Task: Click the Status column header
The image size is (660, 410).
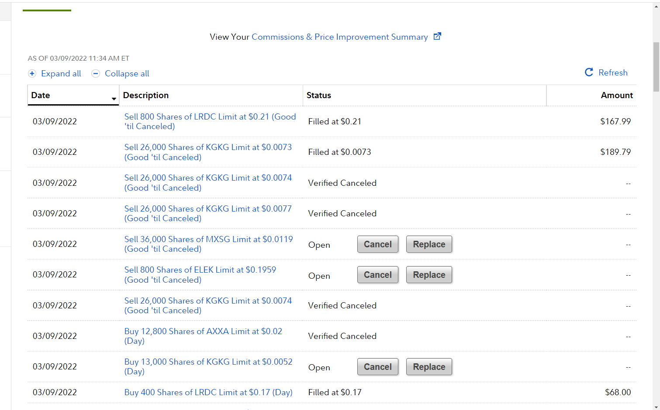Action: (319, 96)
